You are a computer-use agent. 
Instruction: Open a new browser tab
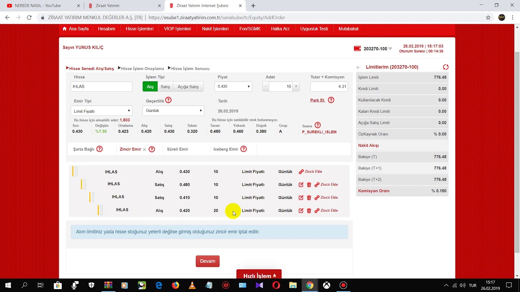click(x=253, y=6)
